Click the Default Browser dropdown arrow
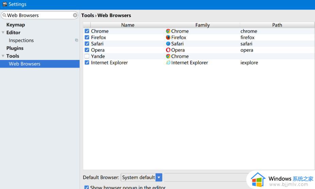 coord(159,177)
